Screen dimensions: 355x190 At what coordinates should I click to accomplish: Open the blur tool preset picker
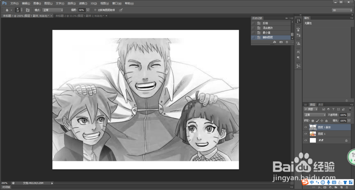tap(9, 10)
